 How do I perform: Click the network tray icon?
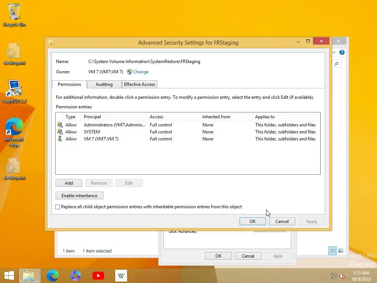[333, 276]
